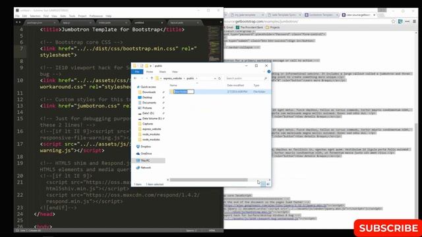Open the Sublime tab list dropdown arrow
422x237 pixels.
(x=221, y=22)
